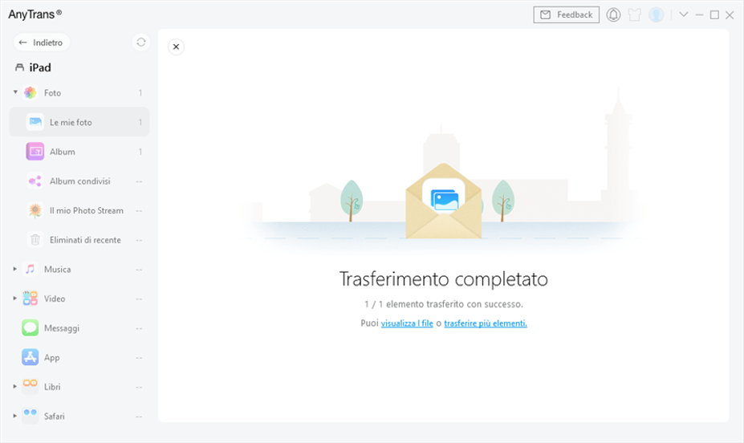Collapse the Foto category arrow

(15, 92)
